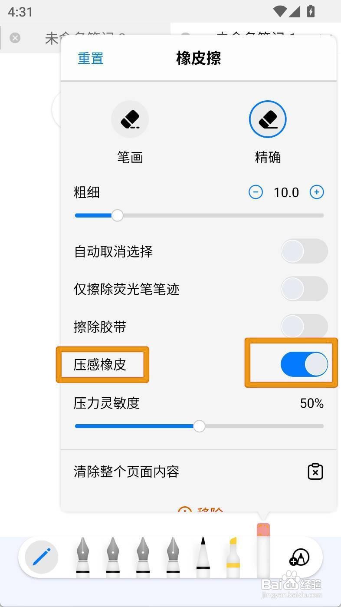Image resolution: width=341 pixels, height=607 pixels.
Task: Click the 粗细 thickness slider handle
Action: tap(117, 215)
